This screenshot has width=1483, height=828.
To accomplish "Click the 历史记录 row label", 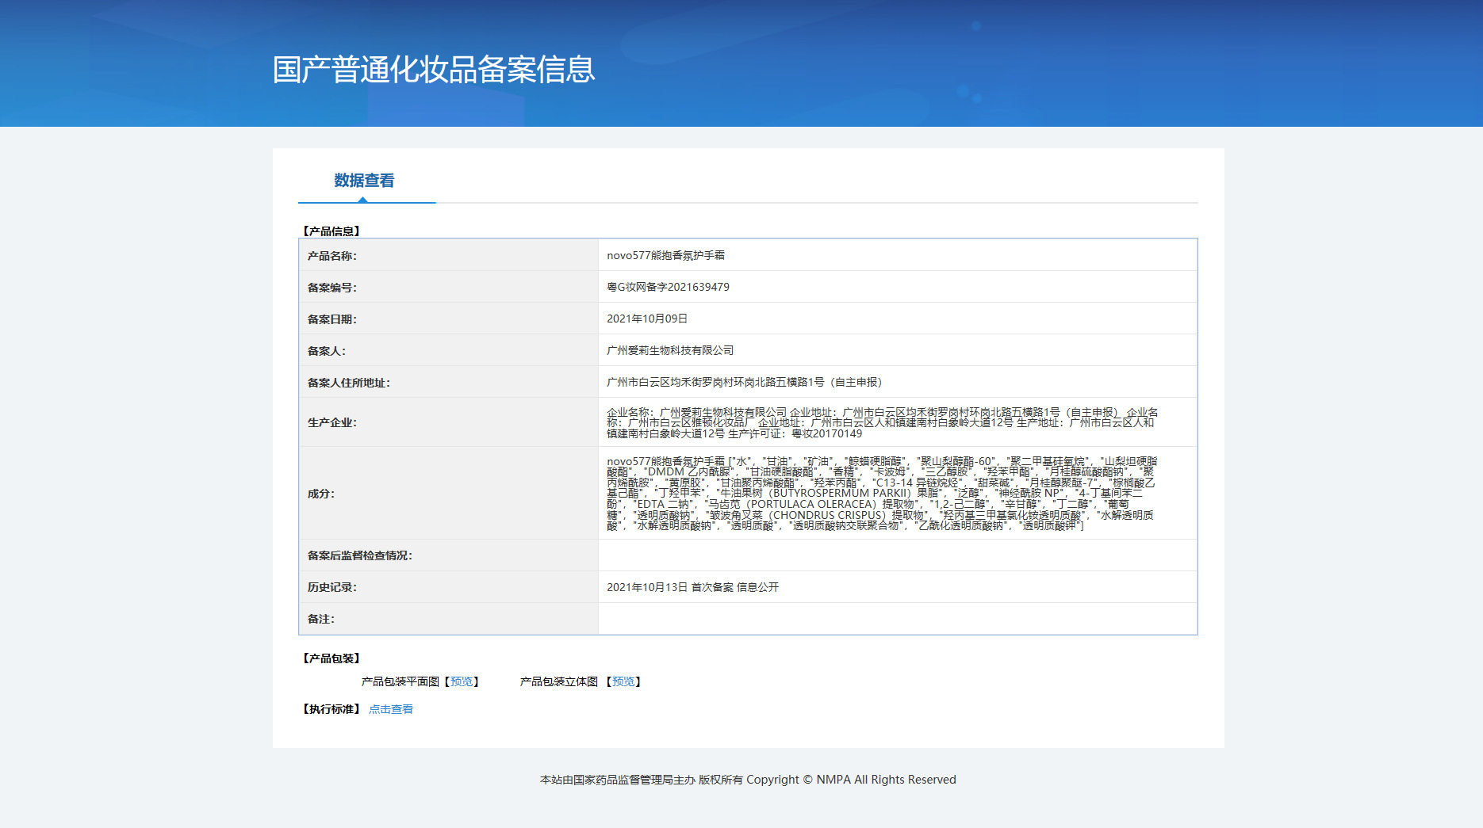I will coord(332,587).
